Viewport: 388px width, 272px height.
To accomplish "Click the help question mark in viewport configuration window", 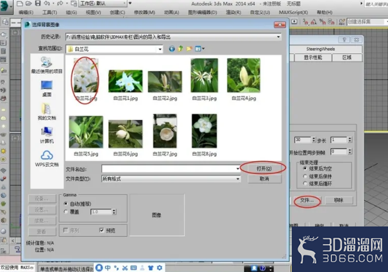I will (344, 40).
